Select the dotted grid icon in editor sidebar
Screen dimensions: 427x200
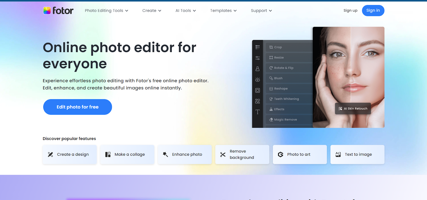click(258, 47)
